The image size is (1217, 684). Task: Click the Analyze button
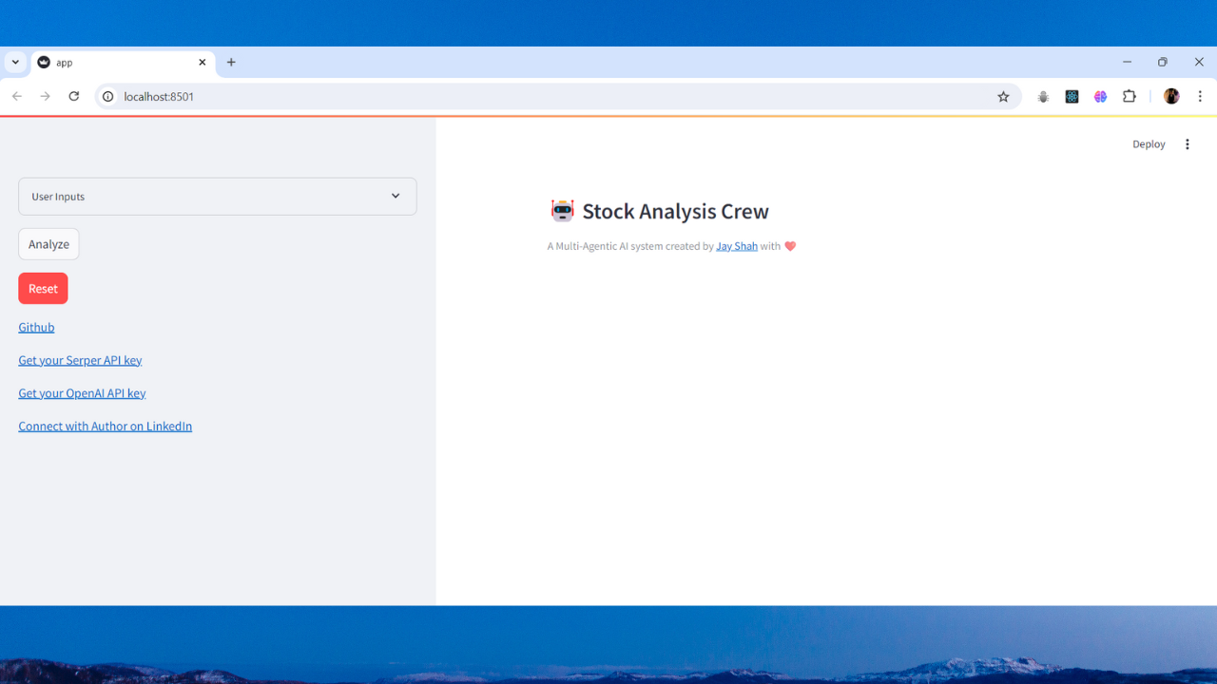(48, 244)
